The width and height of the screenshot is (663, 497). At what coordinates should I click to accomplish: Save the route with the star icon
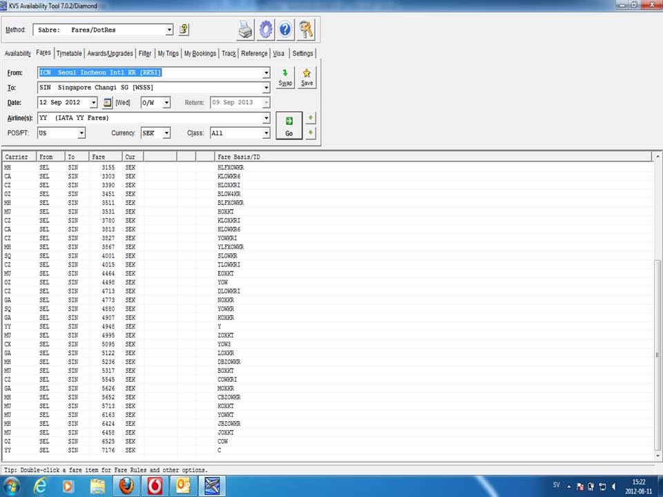pos(307,77)
